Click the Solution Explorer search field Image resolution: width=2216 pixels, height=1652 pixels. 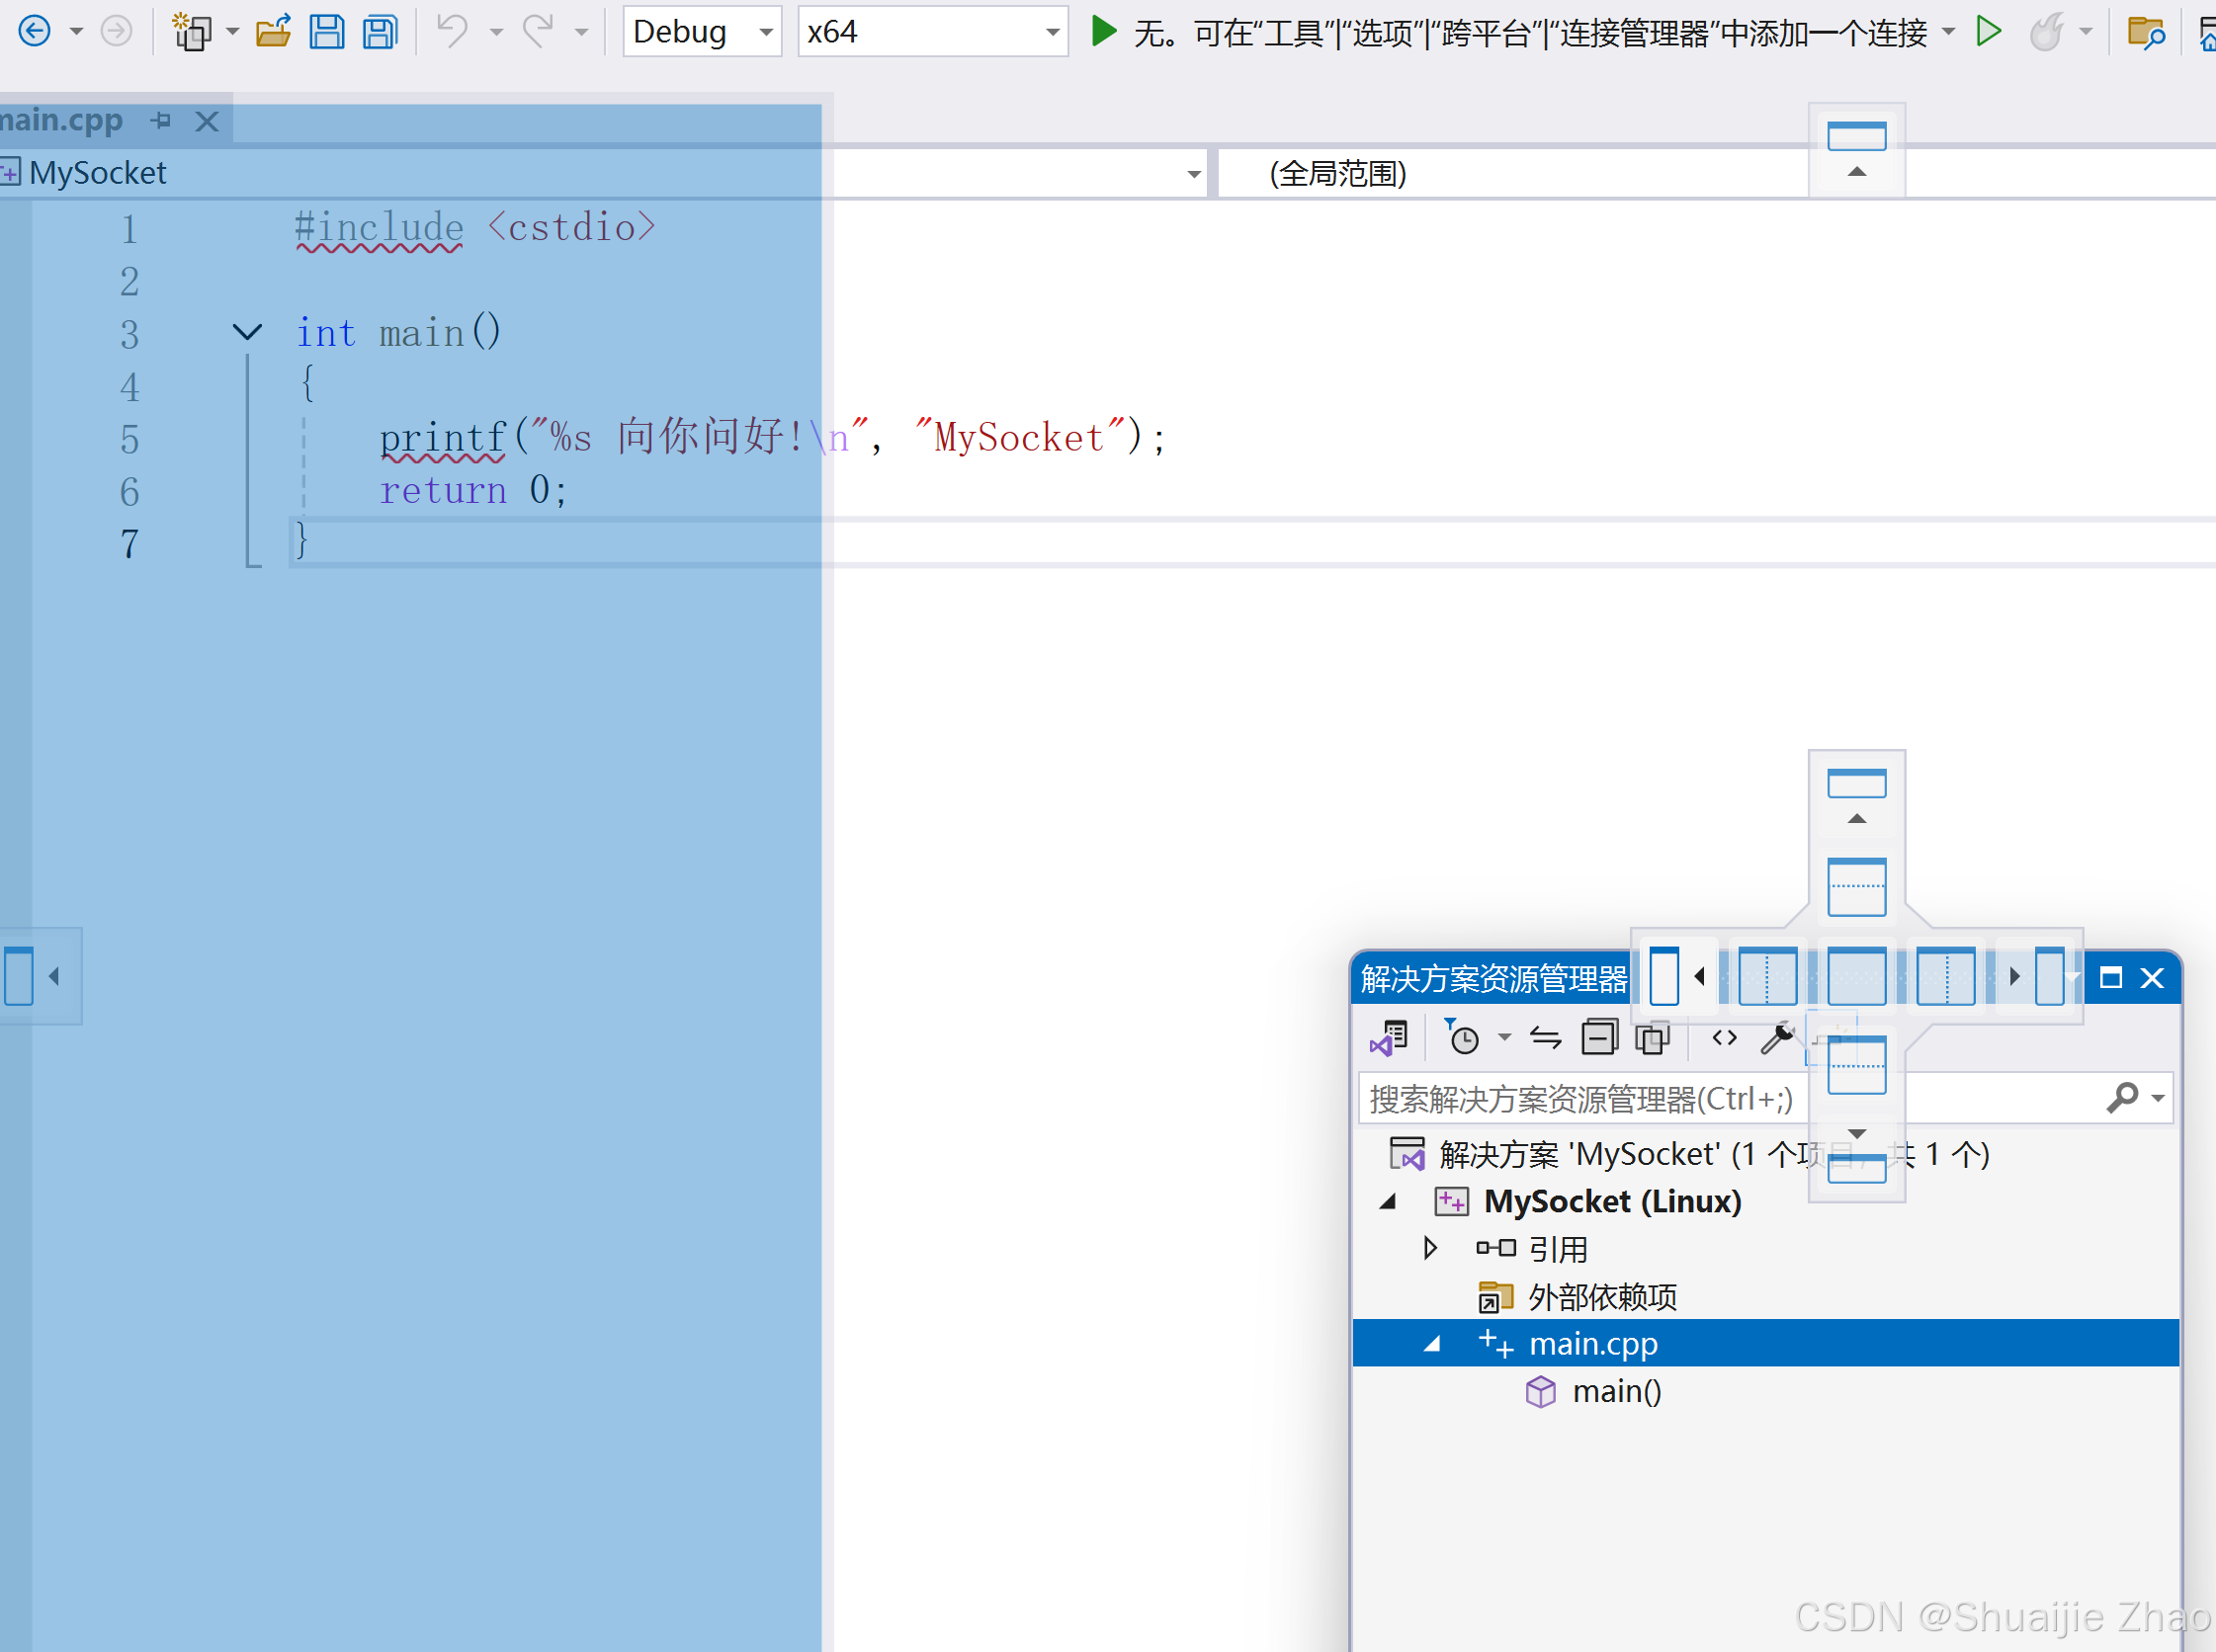point(1580,1099)
